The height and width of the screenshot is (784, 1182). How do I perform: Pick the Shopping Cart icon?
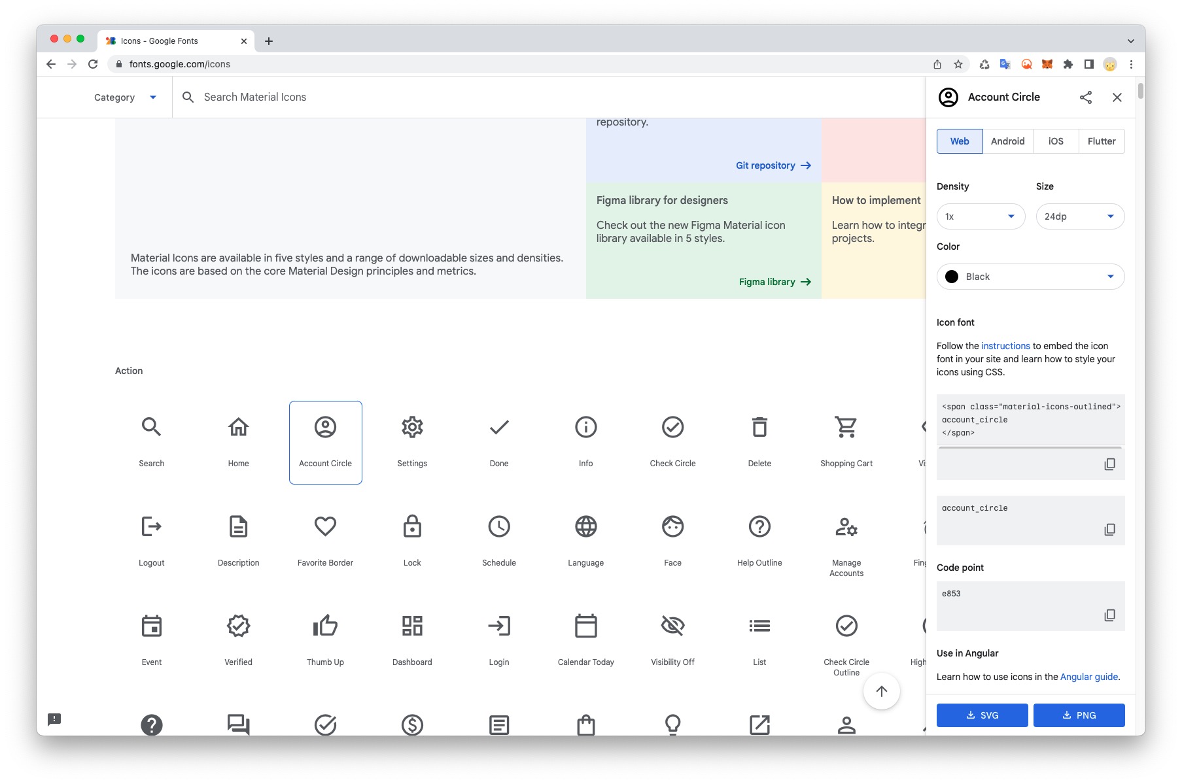click(846, 428)
